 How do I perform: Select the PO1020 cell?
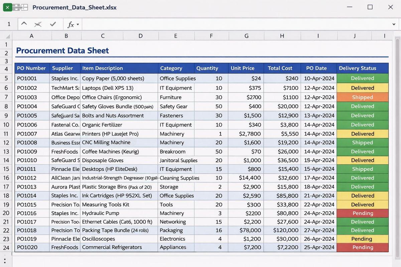(x=32, y=247)
